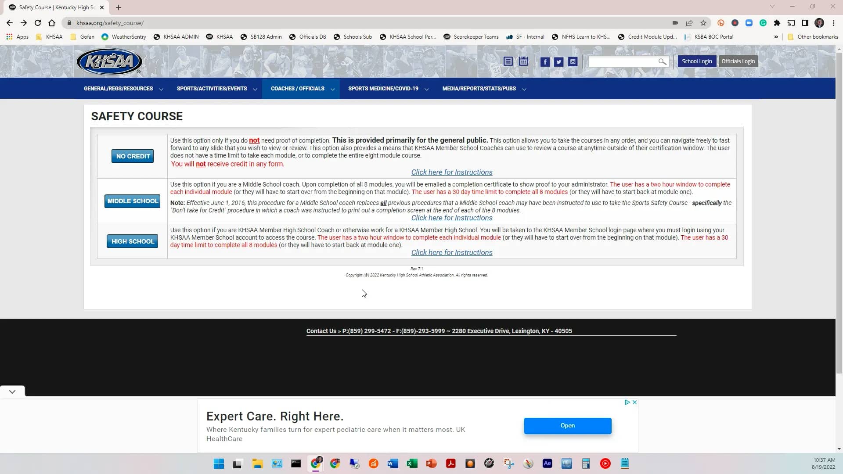Expand the Sports Medicine/COVID-19 menu
This screenshot has width=843, height=474.
click(388, 89)
